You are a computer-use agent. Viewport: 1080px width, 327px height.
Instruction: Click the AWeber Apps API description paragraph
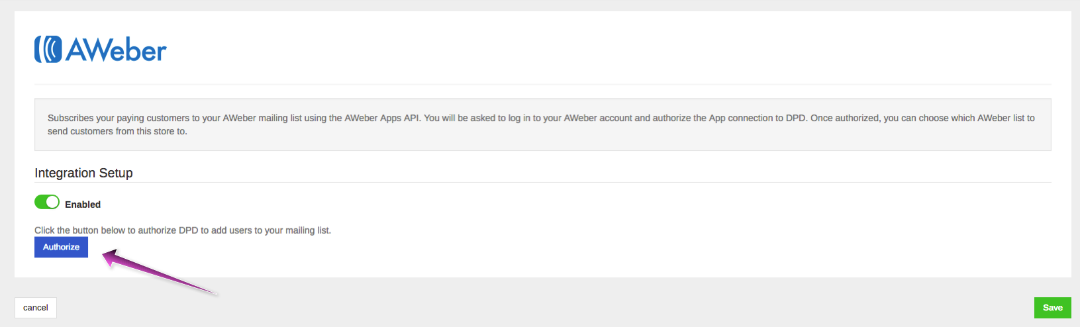click(x=542, y=124)
